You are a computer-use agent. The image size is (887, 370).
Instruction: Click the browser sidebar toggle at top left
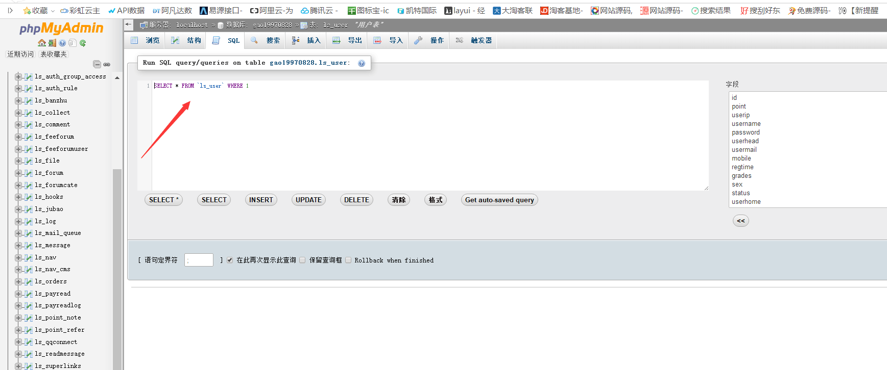click(10, 10)
